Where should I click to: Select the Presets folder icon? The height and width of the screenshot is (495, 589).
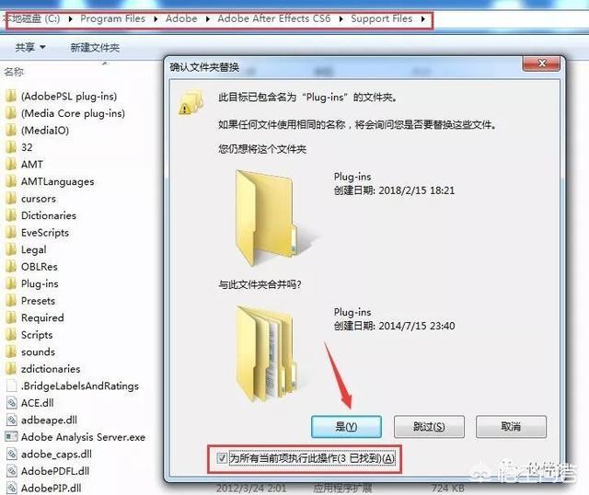[11, 301]
